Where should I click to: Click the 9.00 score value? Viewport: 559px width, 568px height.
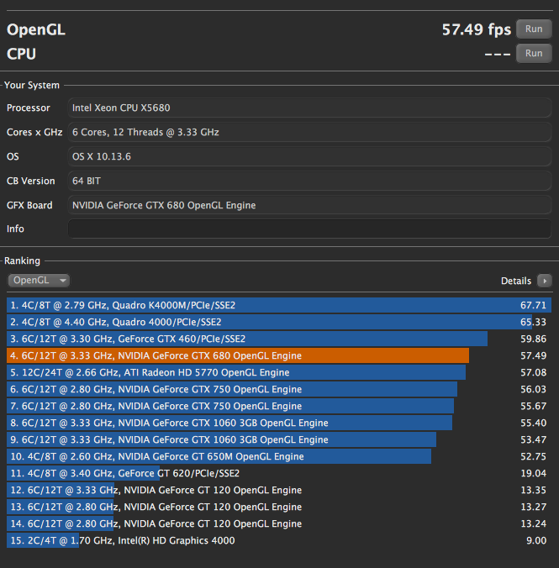(x=536, y=540)
